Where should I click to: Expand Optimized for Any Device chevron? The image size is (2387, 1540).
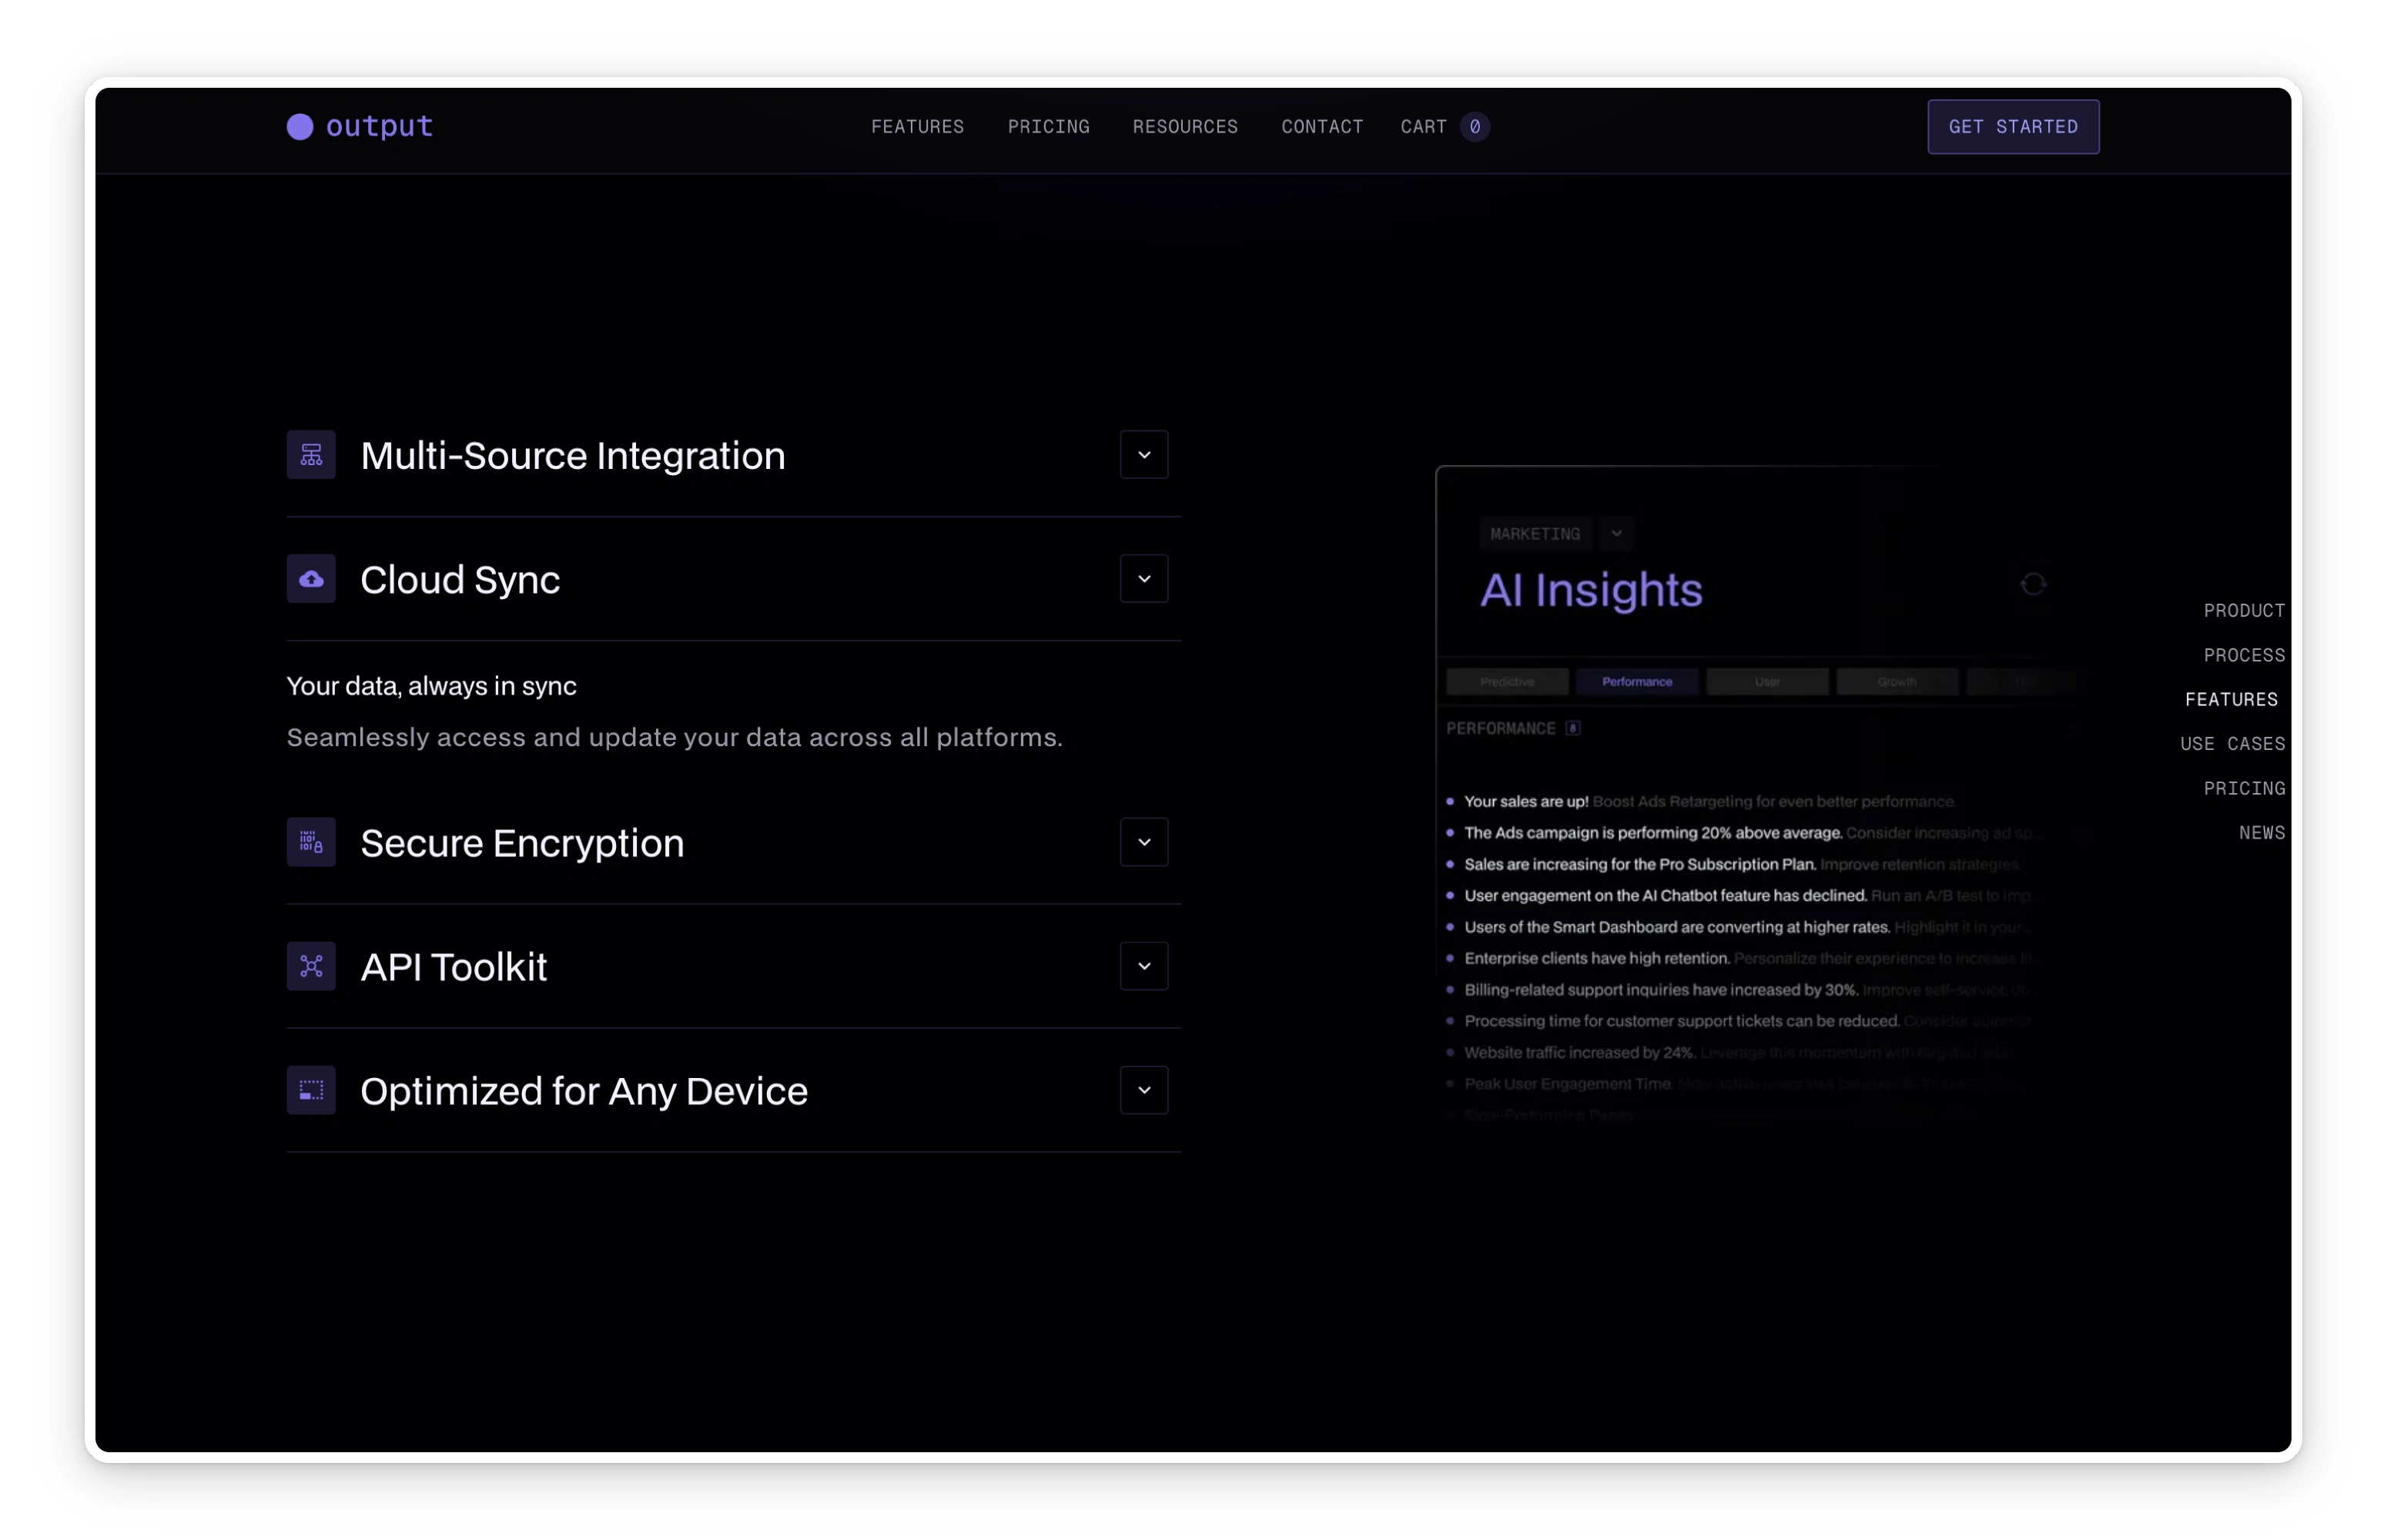pyautogui.click(x=1144, y=1090)
